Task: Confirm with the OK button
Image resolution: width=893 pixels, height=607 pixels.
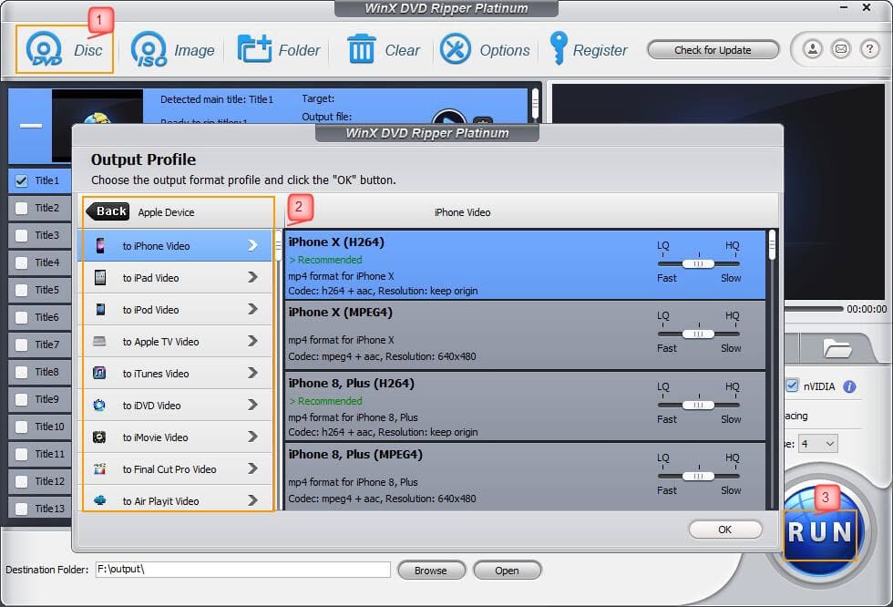Action: tap(725, 530)
